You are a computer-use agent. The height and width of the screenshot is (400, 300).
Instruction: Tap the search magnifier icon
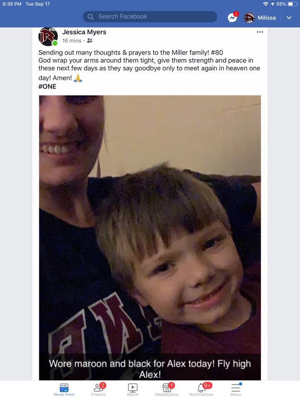coord(90,17)
